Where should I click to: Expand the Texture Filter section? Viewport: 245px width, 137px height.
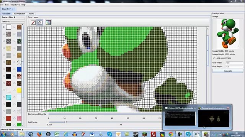[x=8, y=17]
